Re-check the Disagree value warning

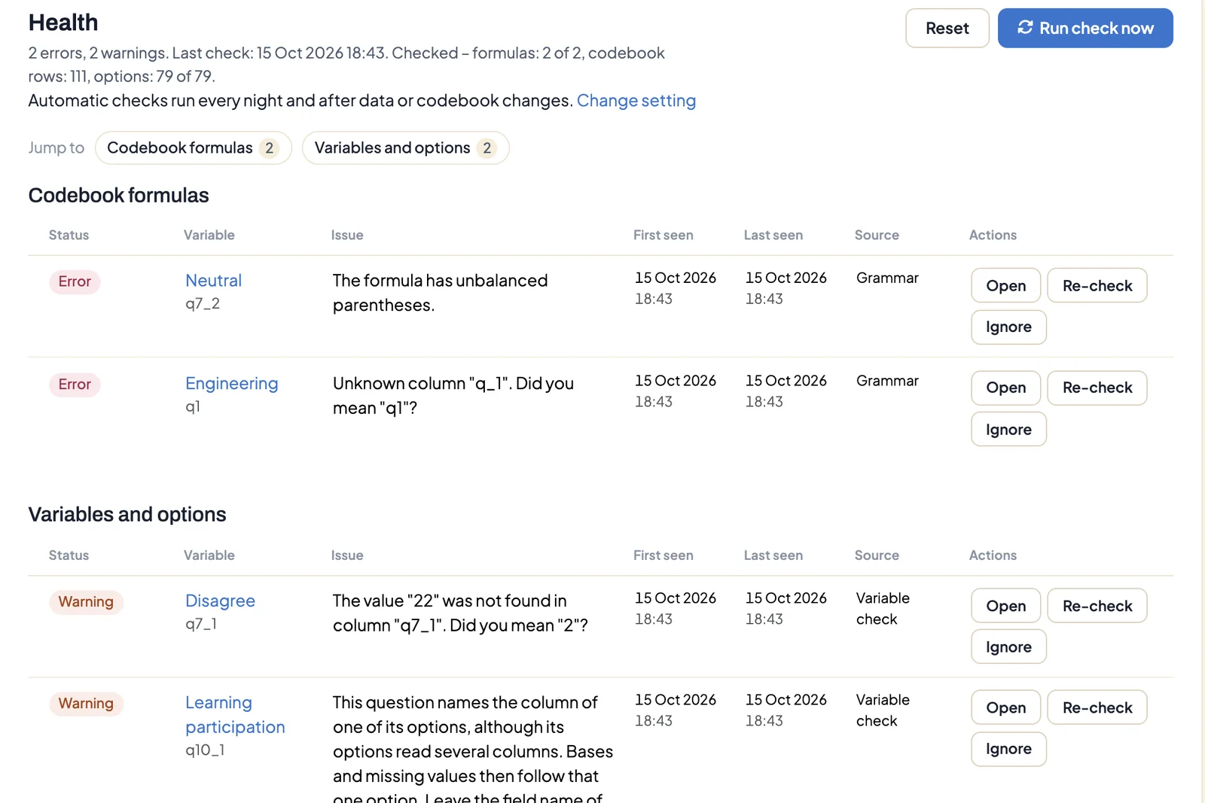point(1097,606)
